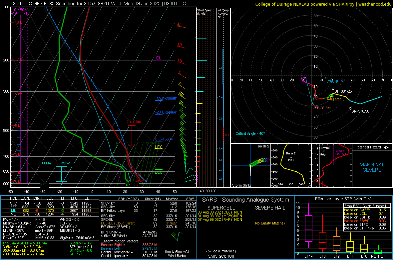
Task: Select the highlighted ML parcel row
Action: tap(51, 211)
